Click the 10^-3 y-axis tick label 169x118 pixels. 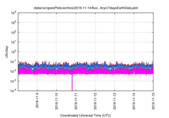tap(13, 81)
